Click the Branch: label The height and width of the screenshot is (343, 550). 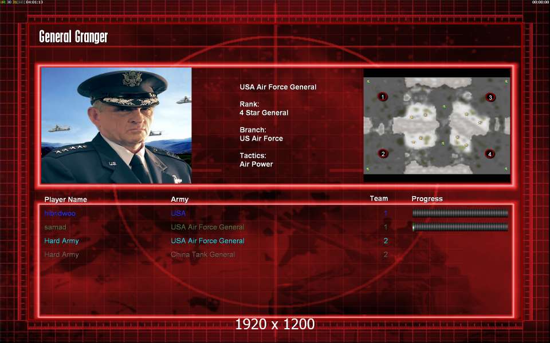click(253, 130)
